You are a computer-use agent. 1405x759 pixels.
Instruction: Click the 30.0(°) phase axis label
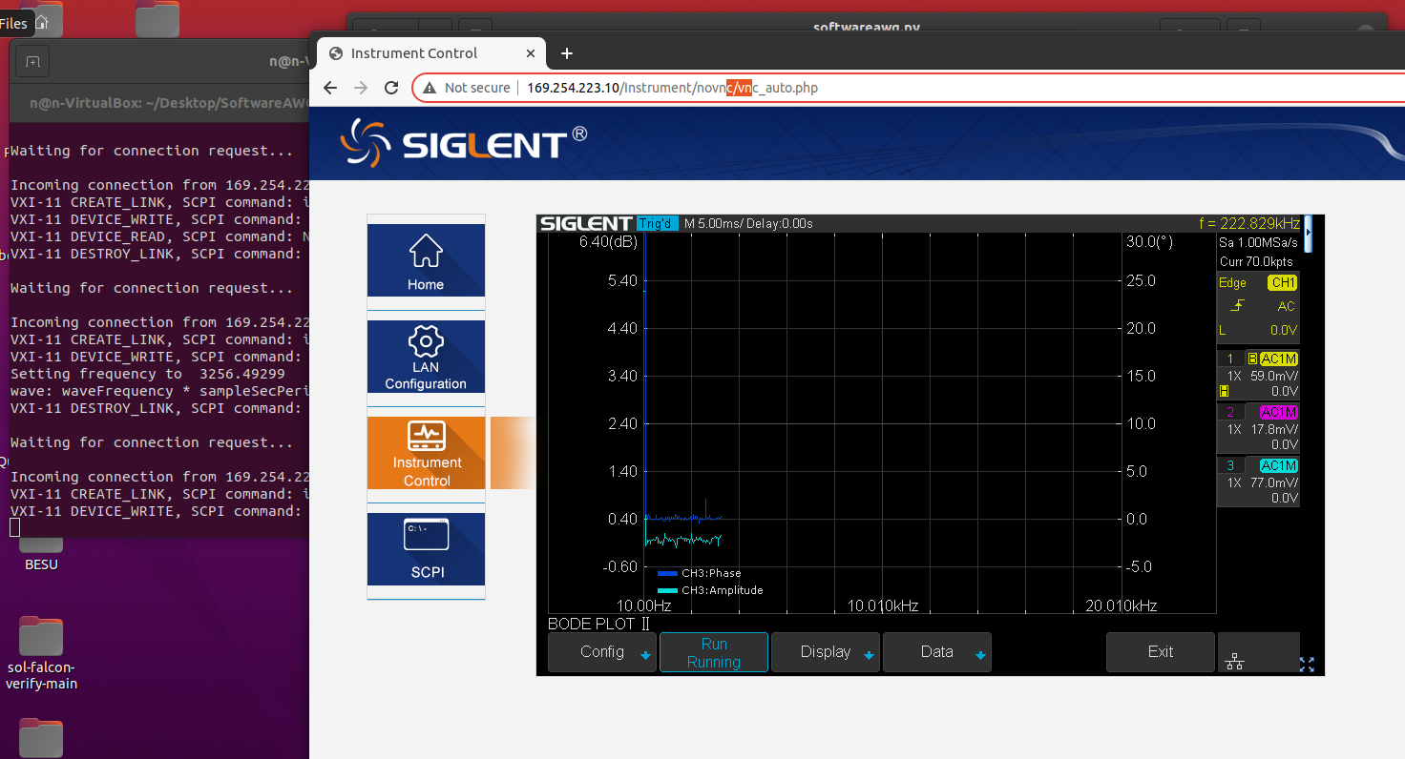1150,241
